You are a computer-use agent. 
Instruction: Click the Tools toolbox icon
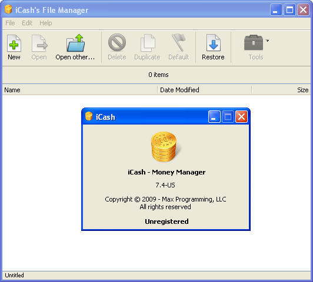click(254, 42)
